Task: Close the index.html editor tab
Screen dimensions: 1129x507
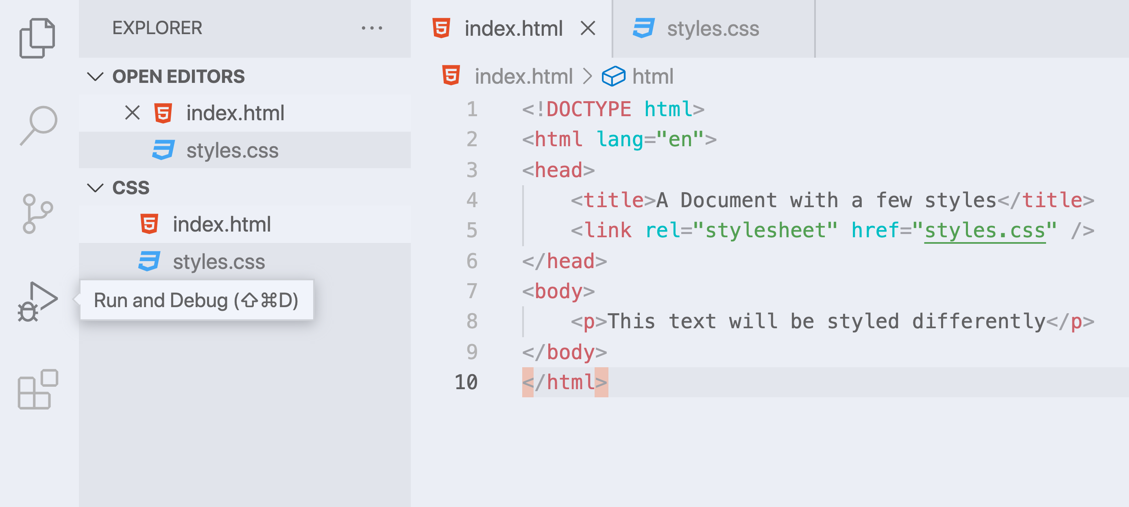Action: (587, 28)
